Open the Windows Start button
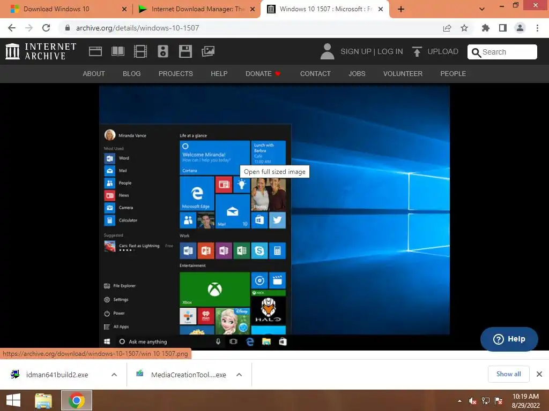The width and height of the screenshot is (549, 411). tap(13, 400)
